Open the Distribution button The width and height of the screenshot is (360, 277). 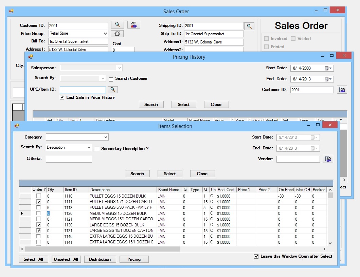(100, 259)
